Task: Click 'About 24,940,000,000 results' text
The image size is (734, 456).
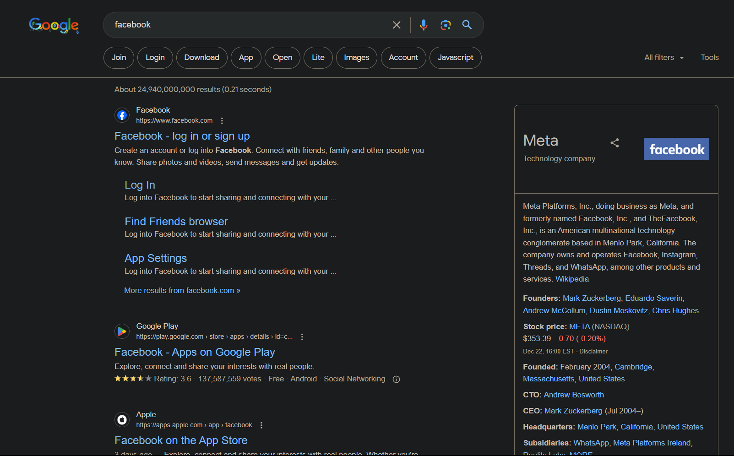Action: [167, 89]
